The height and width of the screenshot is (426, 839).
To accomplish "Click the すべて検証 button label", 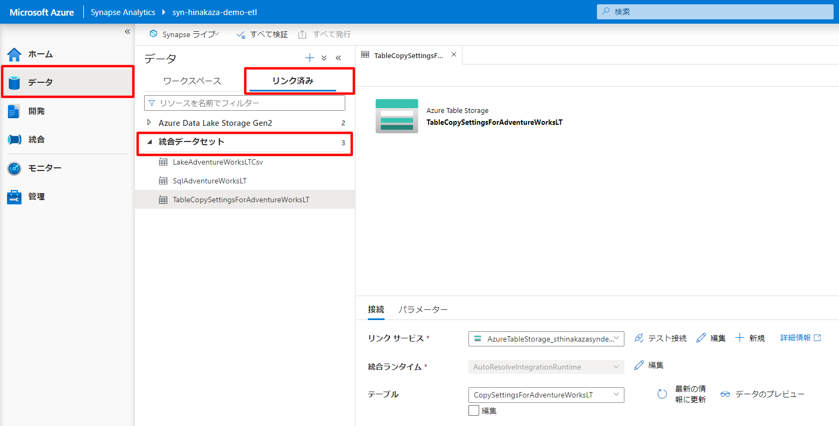I will [269, 34].
